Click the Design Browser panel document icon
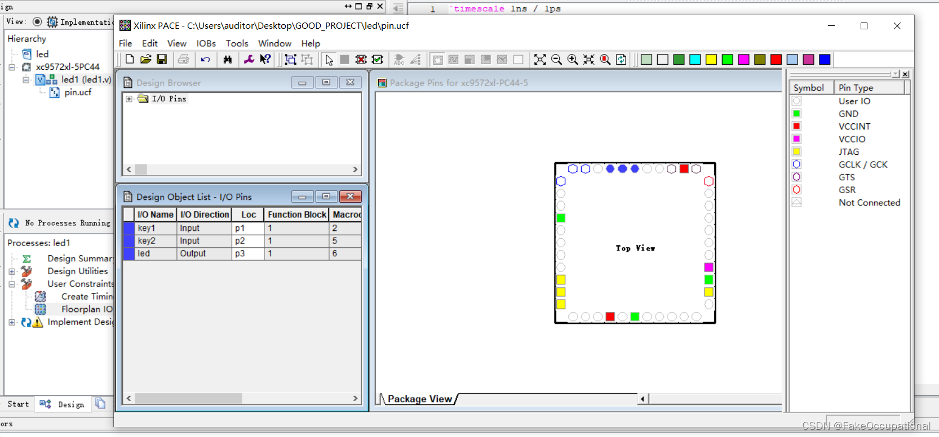939x437 pixels. (x=128, y=83)
